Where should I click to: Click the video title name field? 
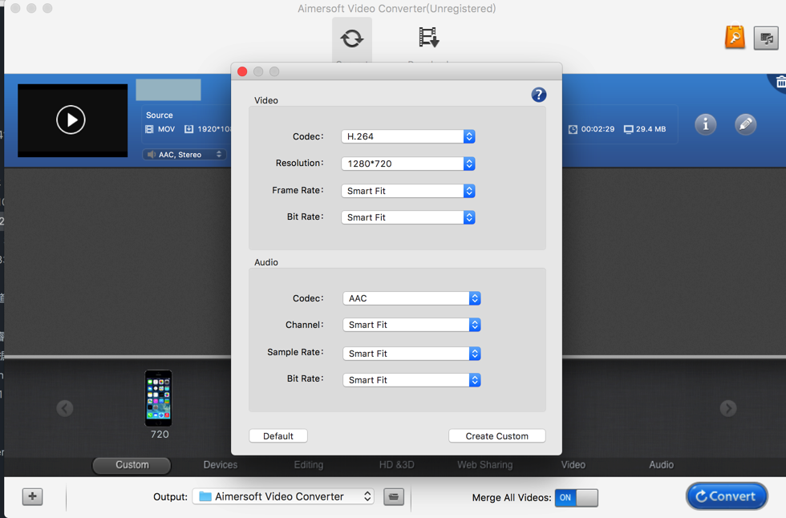168,90
